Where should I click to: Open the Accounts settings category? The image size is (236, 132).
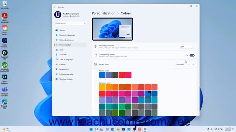click(70, 55)
